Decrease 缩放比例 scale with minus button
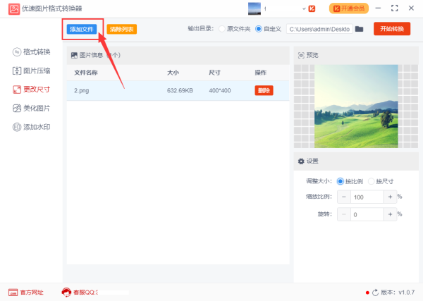The image size is (423, 301). pyautogui.click(x=343, y=197)
